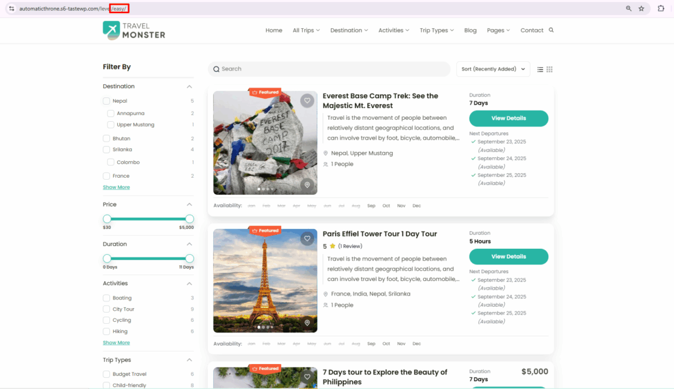The height and width of the screenshot is (389, 674).
Task: Click the Price slider minimum handle
Action: 107,219
